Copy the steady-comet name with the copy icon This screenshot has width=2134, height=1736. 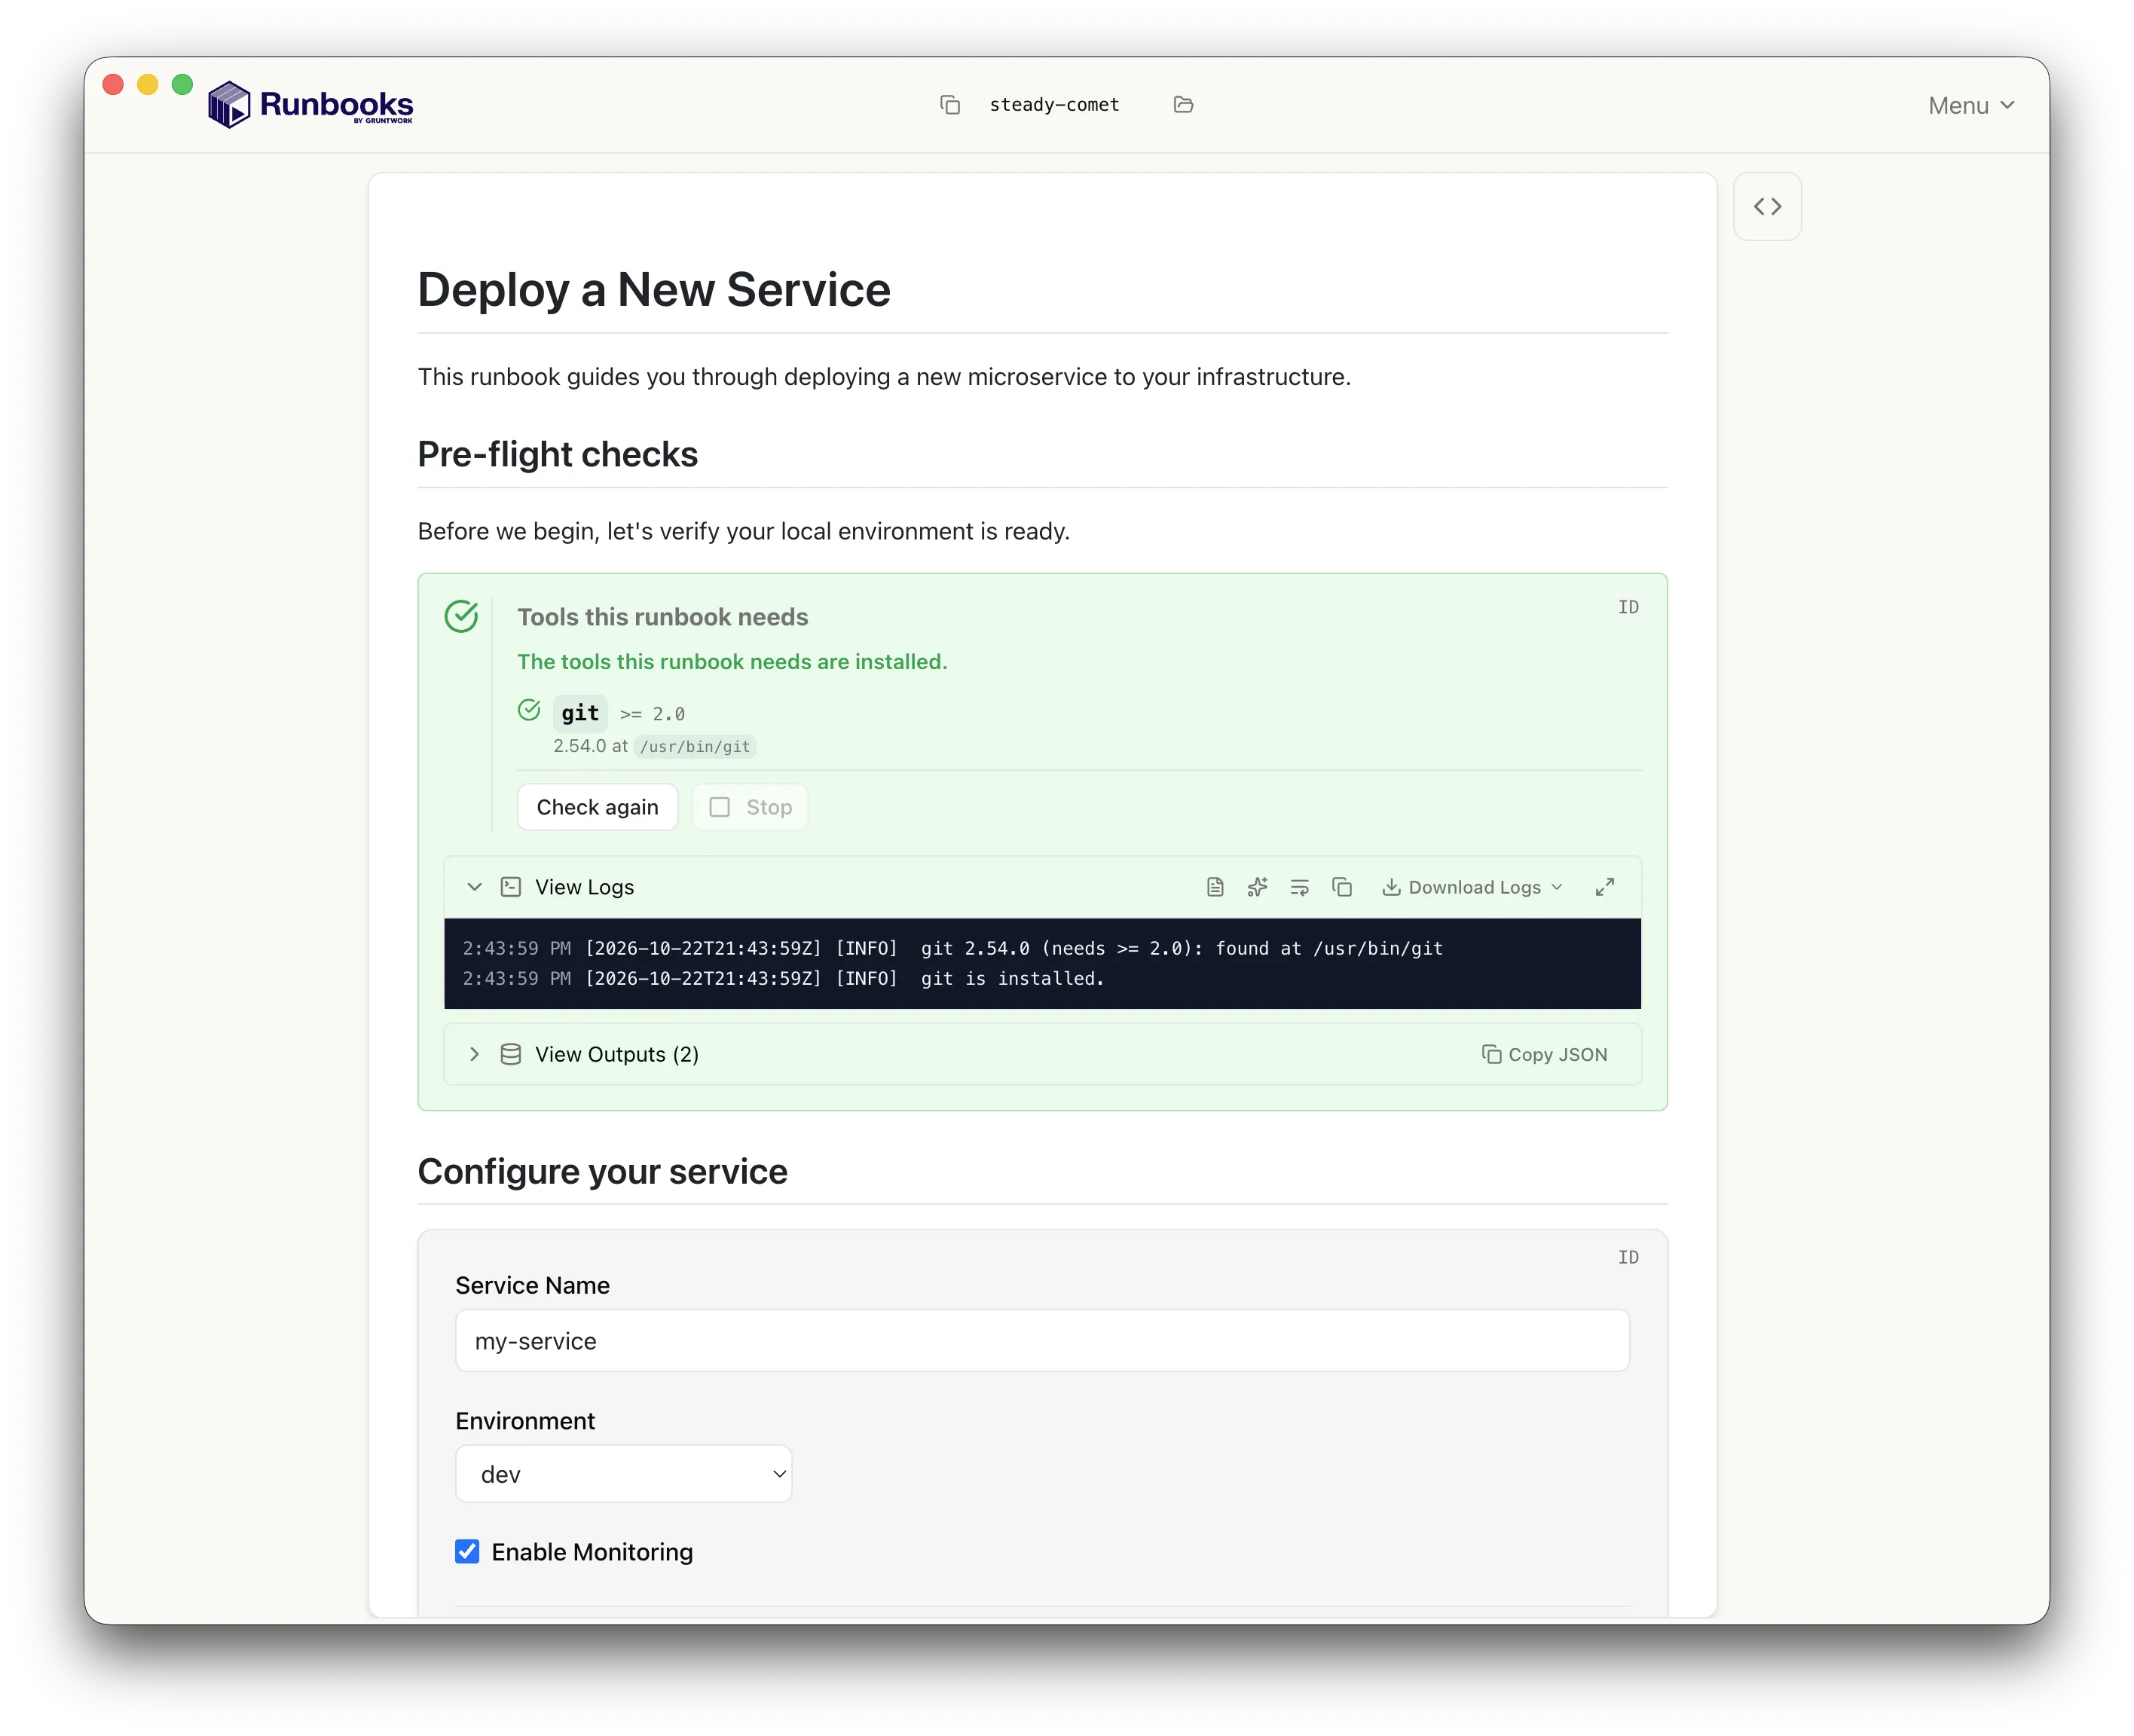950,105
